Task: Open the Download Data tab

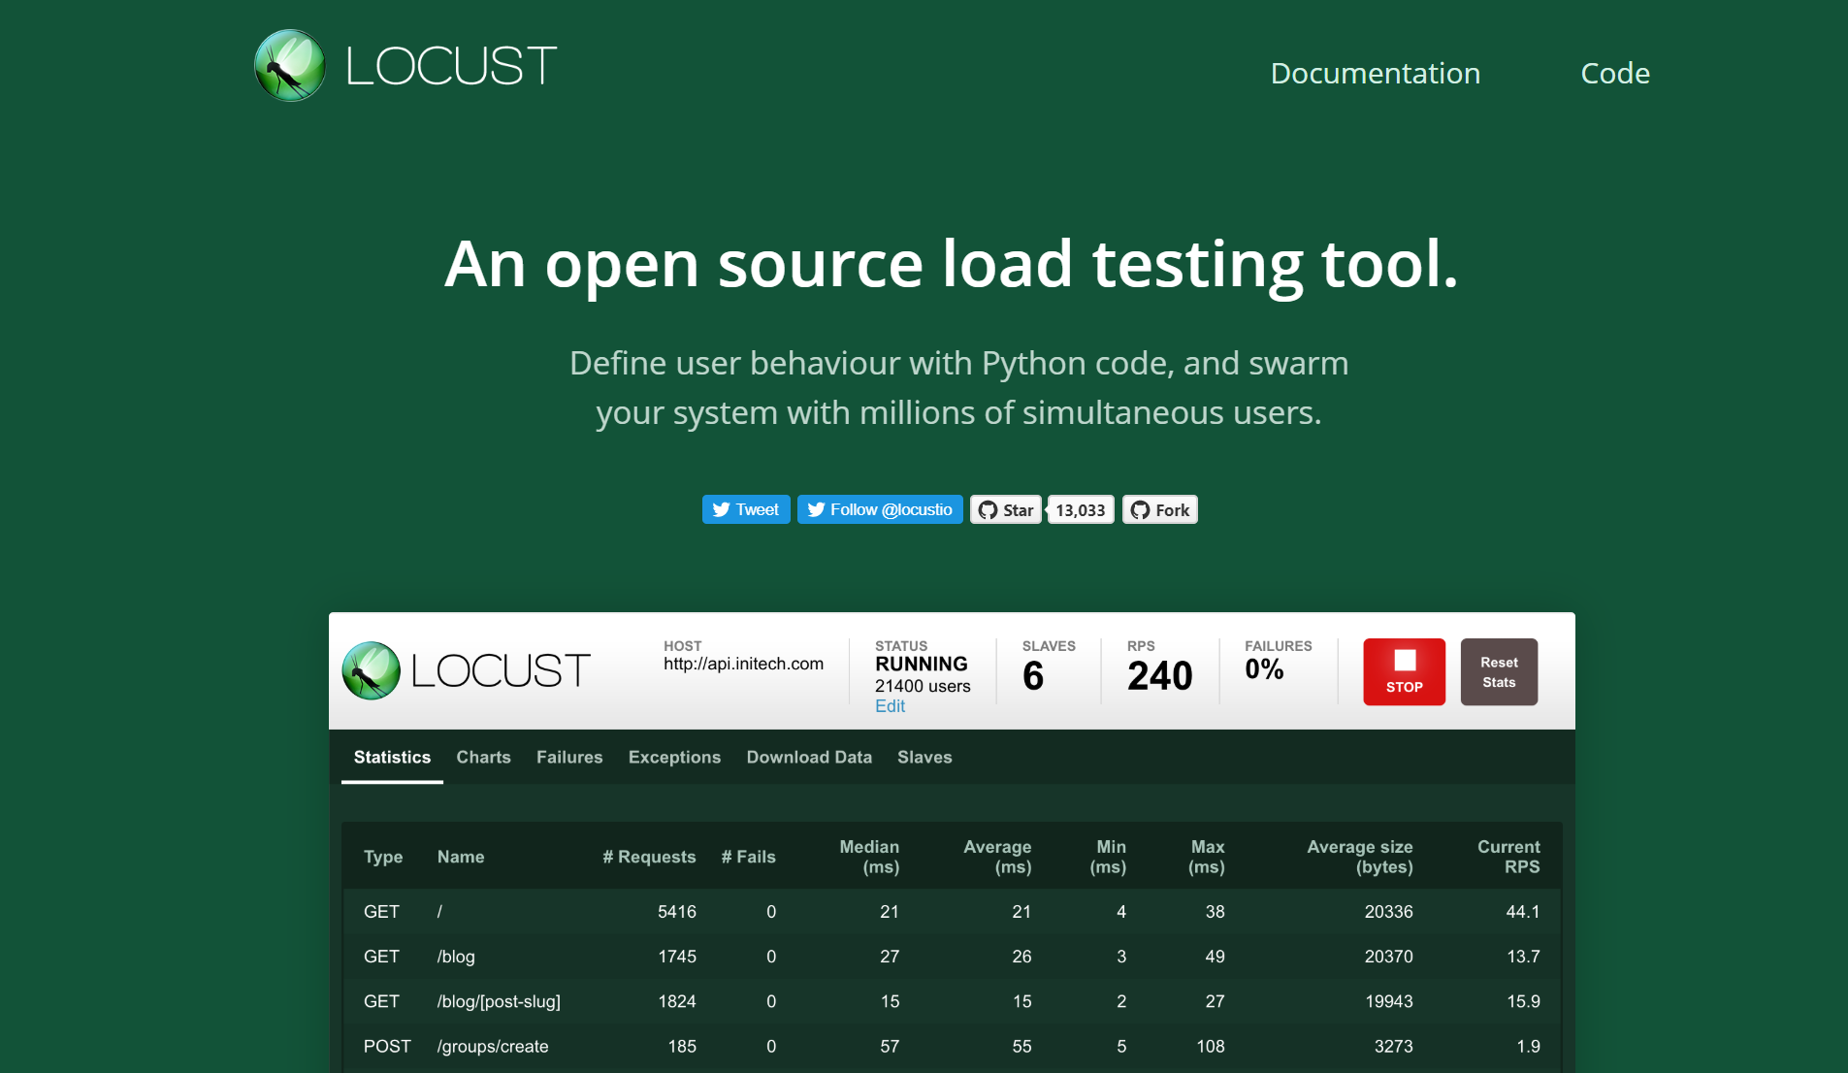Action: (809, 757)
